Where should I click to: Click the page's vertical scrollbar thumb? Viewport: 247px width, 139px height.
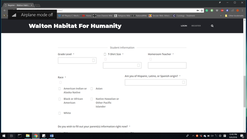coord(244,92)
